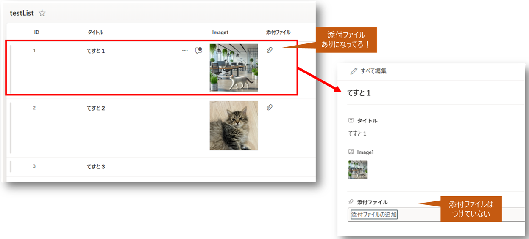Screen dimensions: 529x239
Task: Click the image icon beside Image1 label in panel
Action: (x=351, y=152)
